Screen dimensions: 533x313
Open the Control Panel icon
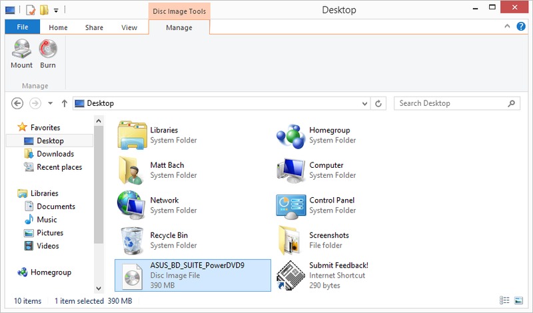click(x=290, y=205)
